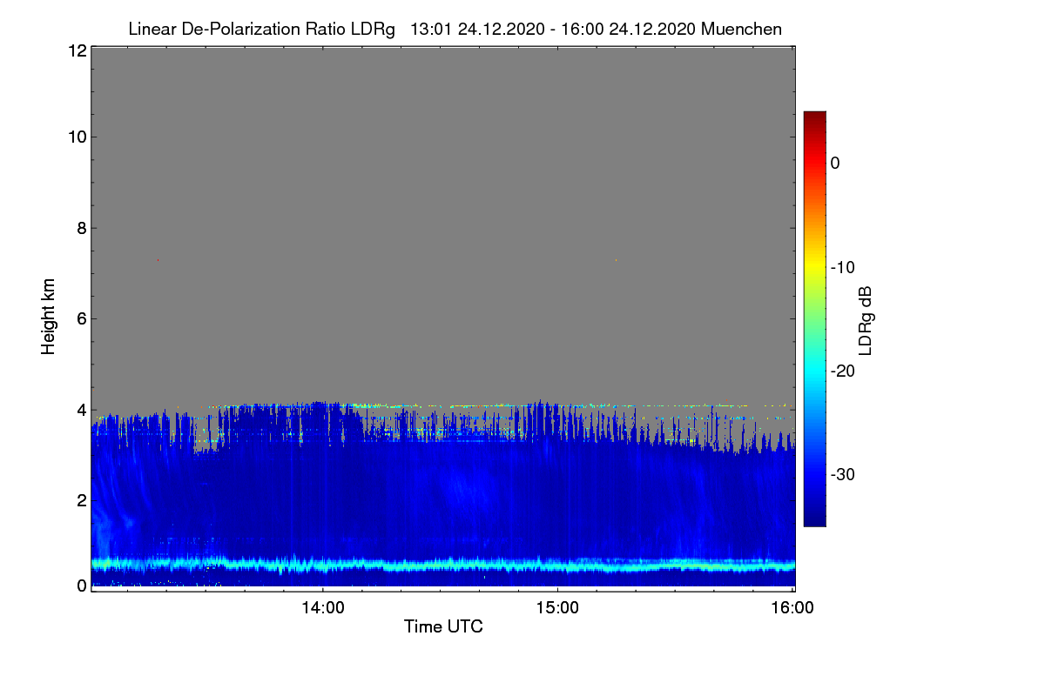Click the 'Height km' axis title
Screen dimensions: 1045x696
[x=49, y=317]
